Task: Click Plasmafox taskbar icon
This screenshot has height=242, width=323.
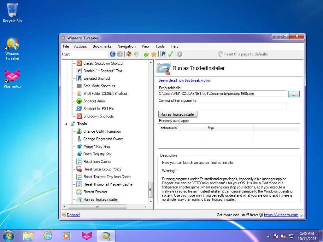Action: point(86,236)
